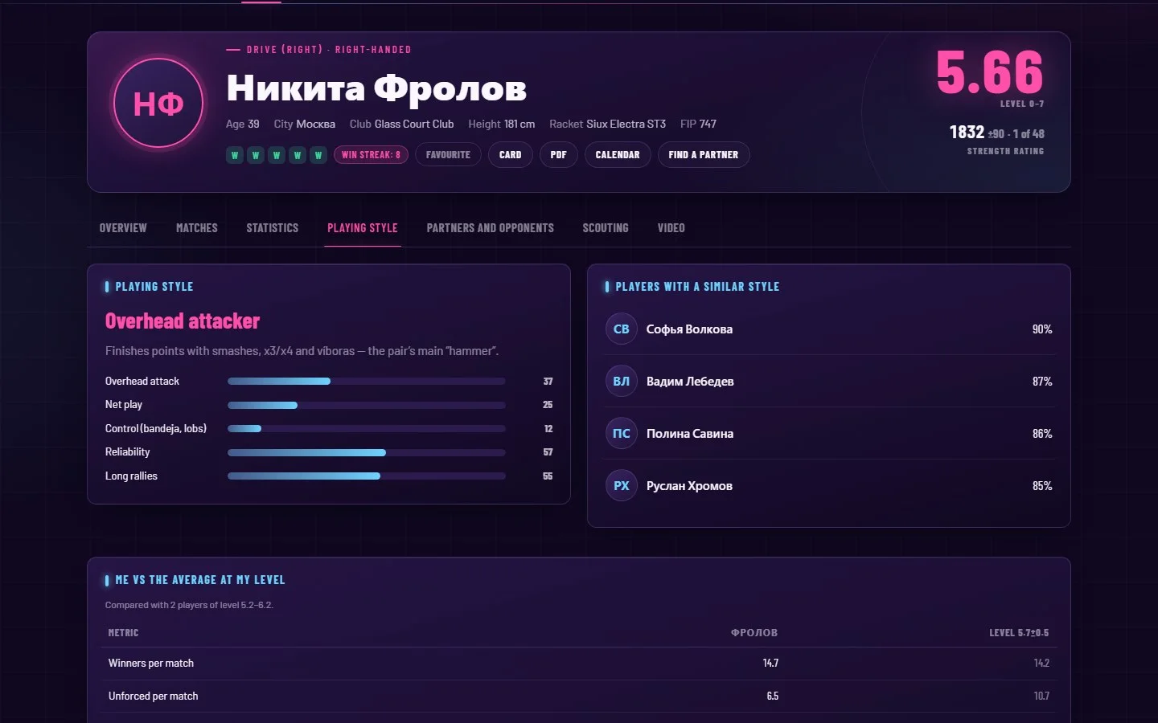Switch to the Matches tab

(197, 228)
